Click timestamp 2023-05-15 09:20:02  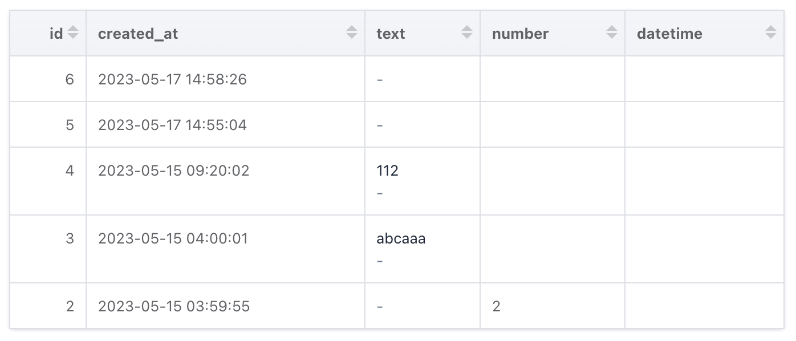click(x=173, y=170)
